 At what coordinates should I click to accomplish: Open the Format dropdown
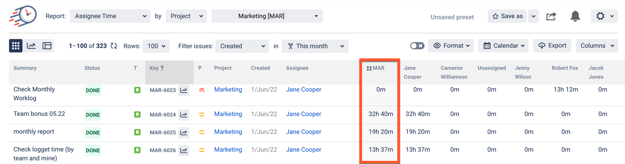click(451, 45)
